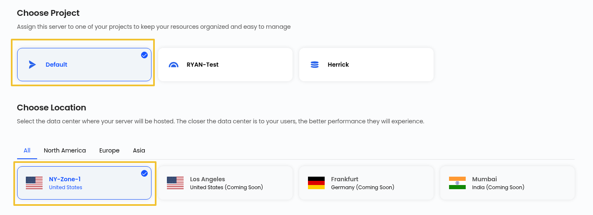Select the RYAN-Test project card
The width and height of the screenshot is (593, 215).
225,65
